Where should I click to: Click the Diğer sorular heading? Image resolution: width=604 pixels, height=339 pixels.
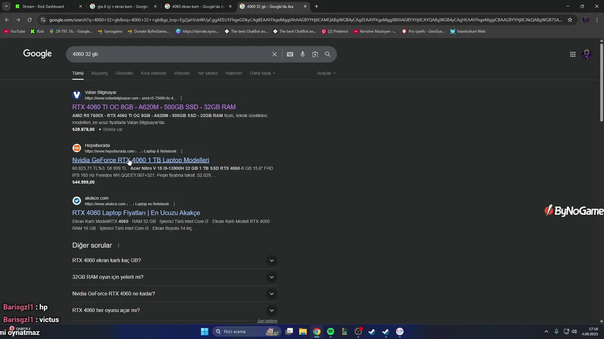coord(92,245)
